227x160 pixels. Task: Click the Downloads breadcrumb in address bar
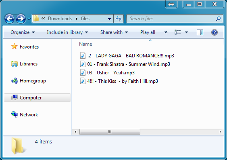[60, 19]
